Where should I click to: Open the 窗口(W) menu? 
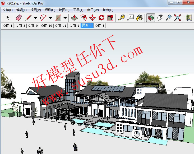click(93, 10)
